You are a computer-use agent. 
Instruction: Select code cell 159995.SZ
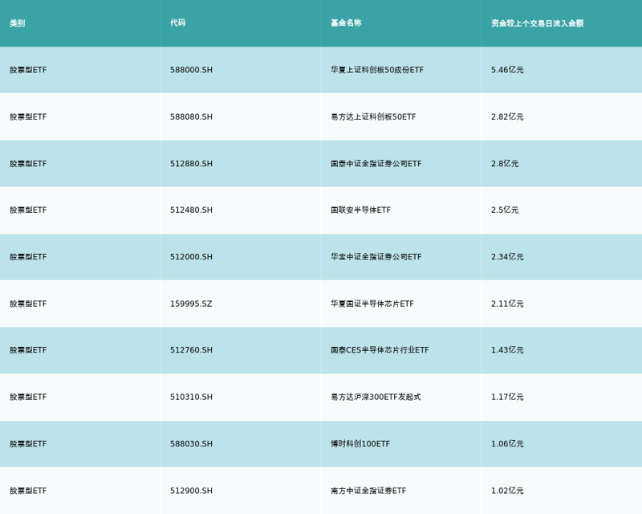click(191, 304)
